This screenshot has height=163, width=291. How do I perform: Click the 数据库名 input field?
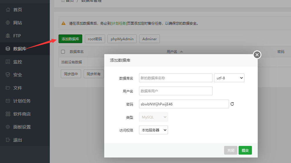coord(175,78)
